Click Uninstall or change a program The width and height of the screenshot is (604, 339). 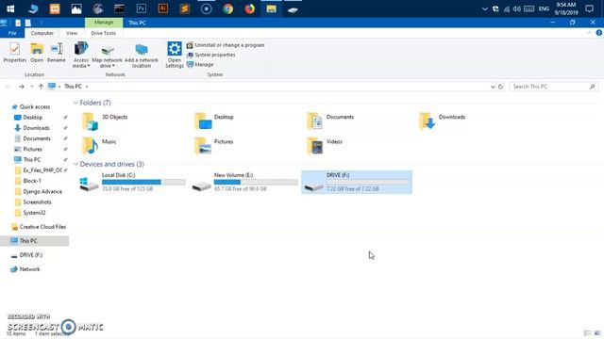[x=226, y=45]
